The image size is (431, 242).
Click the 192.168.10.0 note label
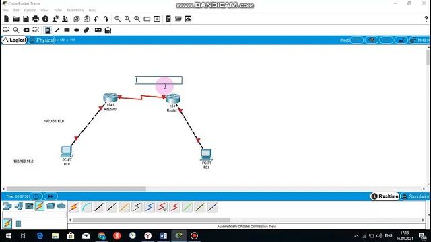[x=54, y=121]
